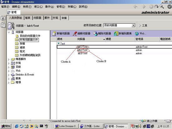Open the 外部網域網路資訊 view

30,55
